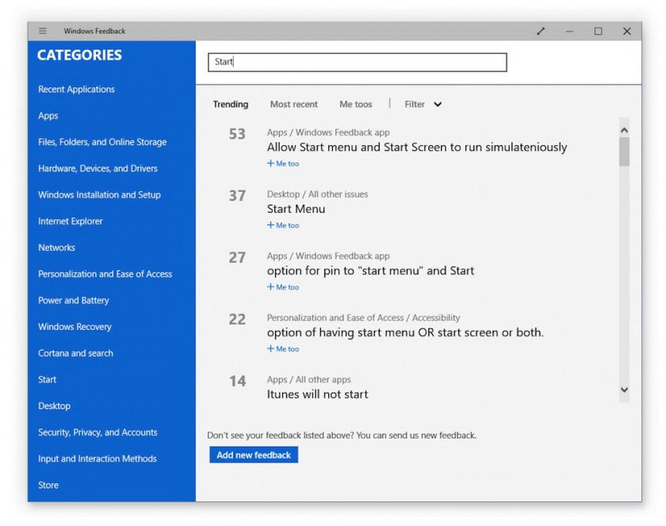
Task: Add Me too on 'start menu OR start screen'
Action: [x=283, y=349]
